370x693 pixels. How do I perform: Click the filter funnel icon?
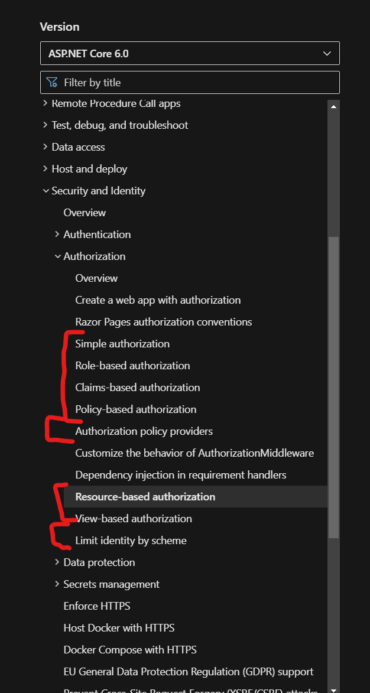click(52, 83)
